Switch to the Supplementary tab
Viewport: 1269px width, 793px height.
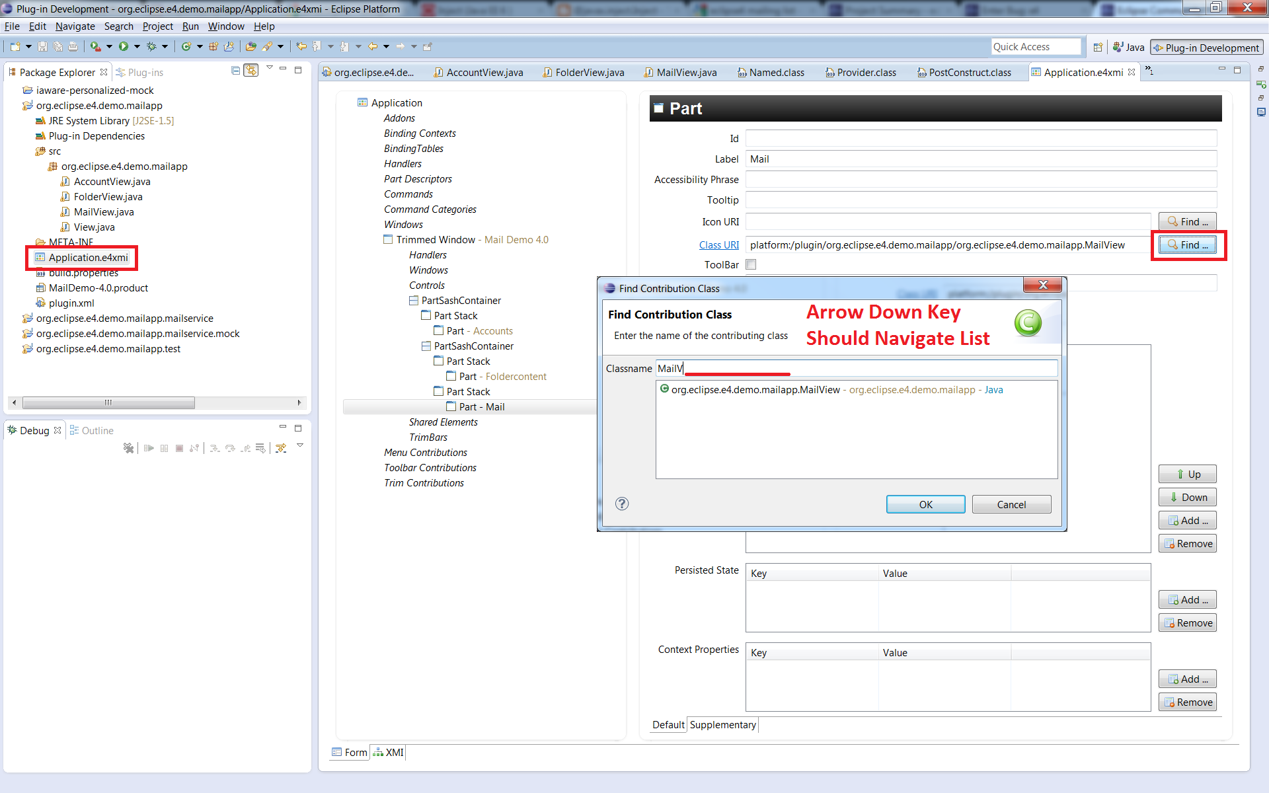[x=722, y=724]
